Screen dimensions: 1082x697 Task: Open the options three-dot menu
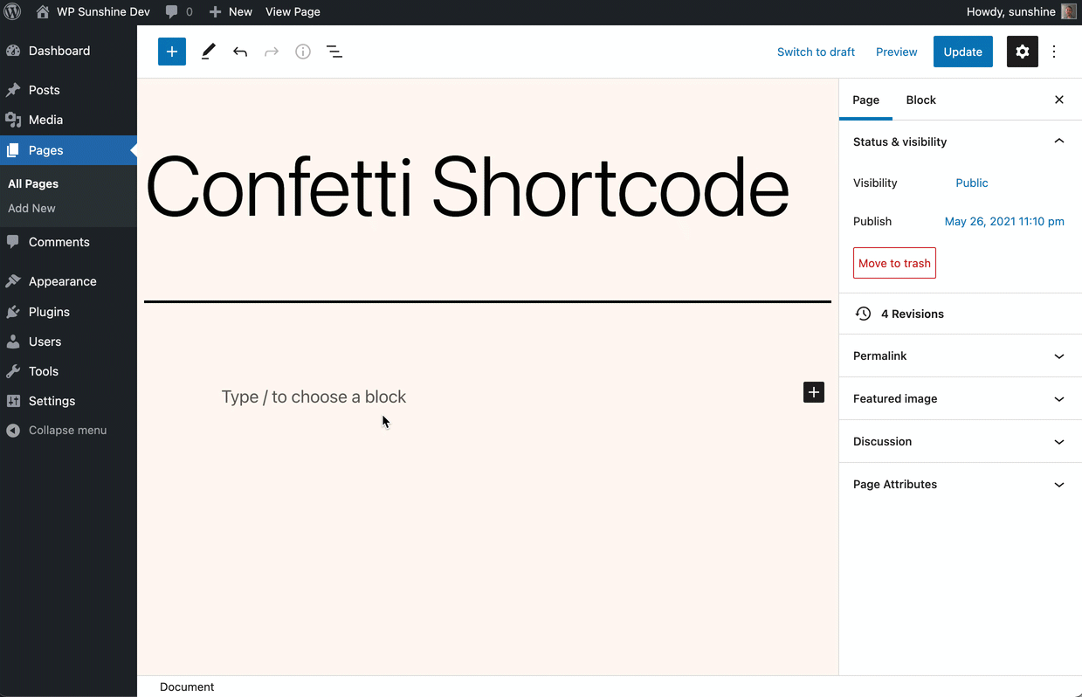point(1054,52)
